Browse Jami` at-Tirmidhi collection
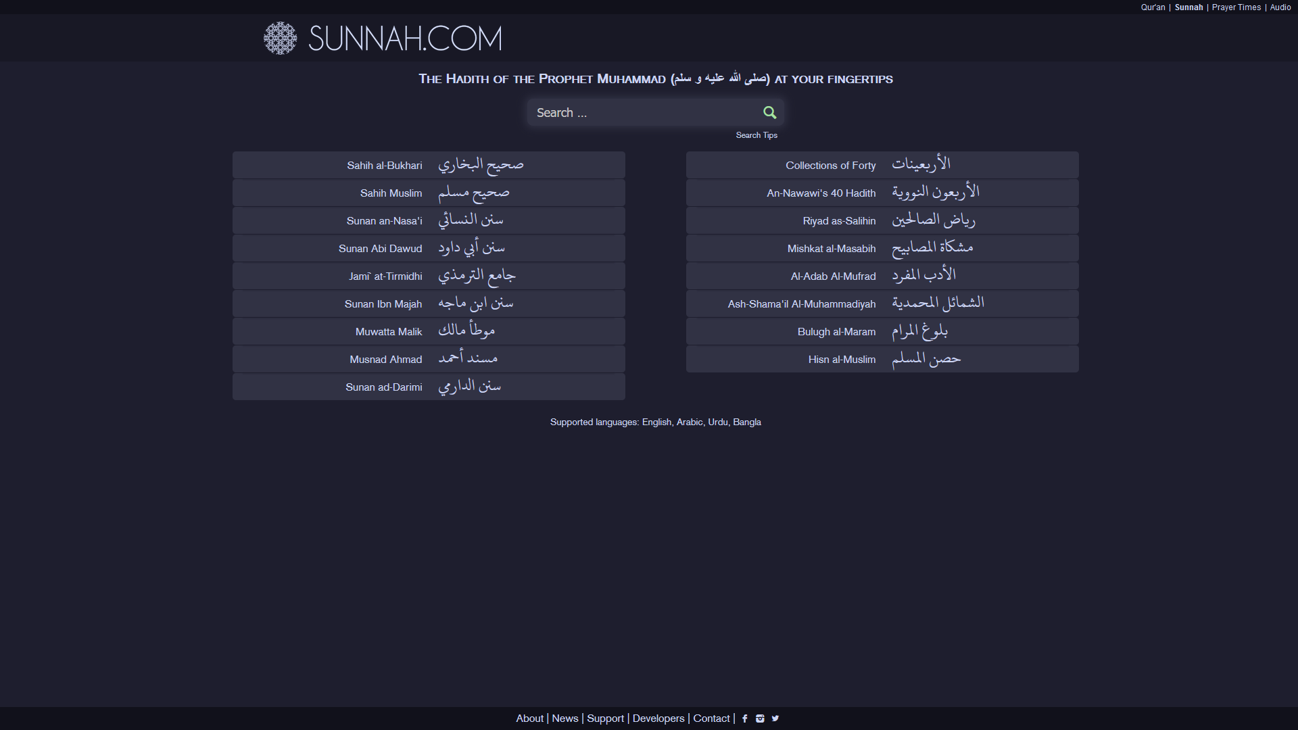 tap(385, 276)
